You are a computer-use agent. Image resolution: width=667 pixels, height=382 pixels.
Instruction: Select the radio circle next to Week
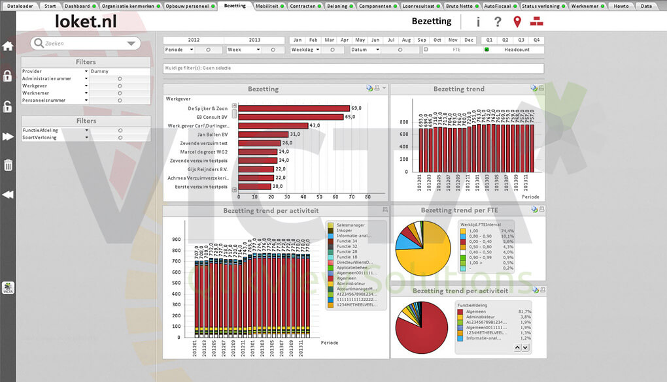(x=273, y=50)
